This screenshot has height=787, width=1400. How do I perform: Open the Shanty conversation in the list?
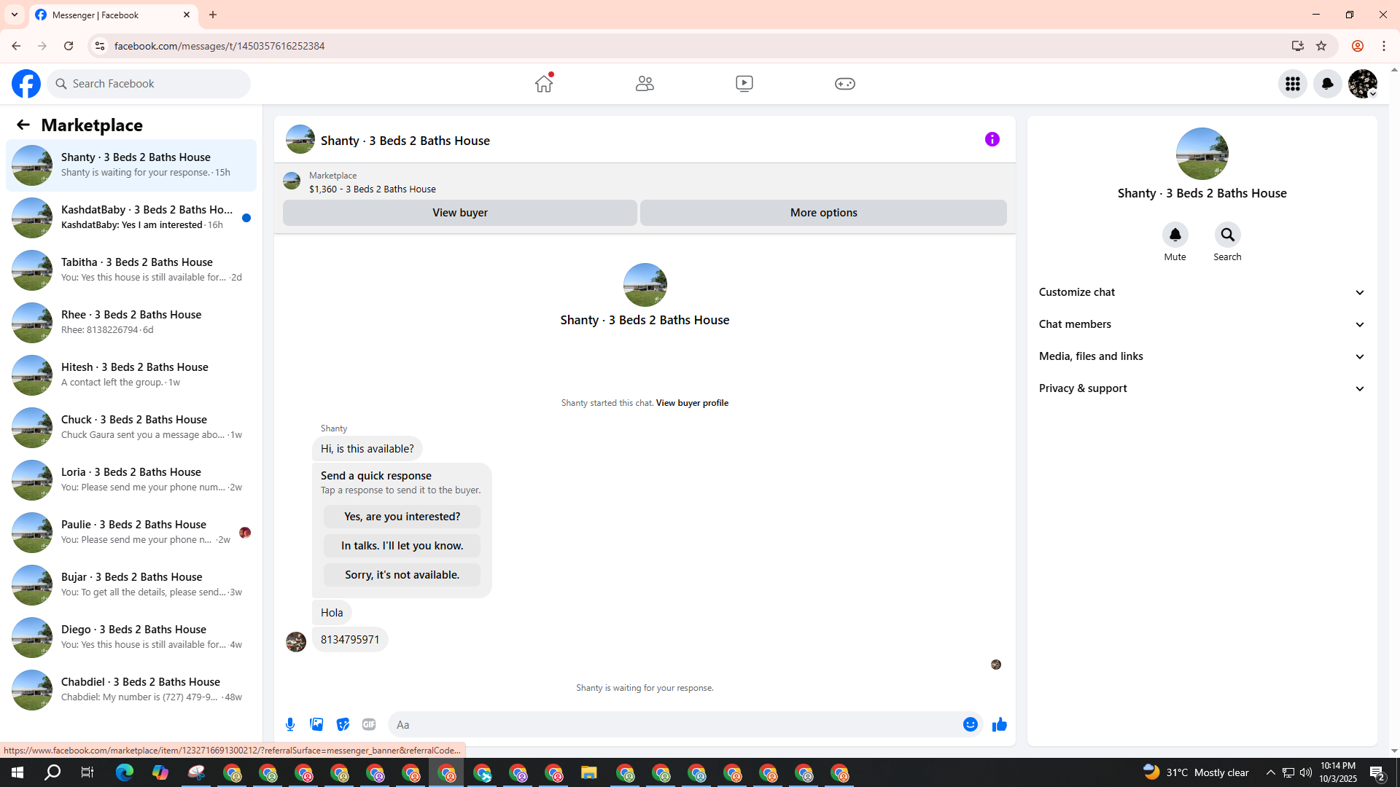click(131, 165)
